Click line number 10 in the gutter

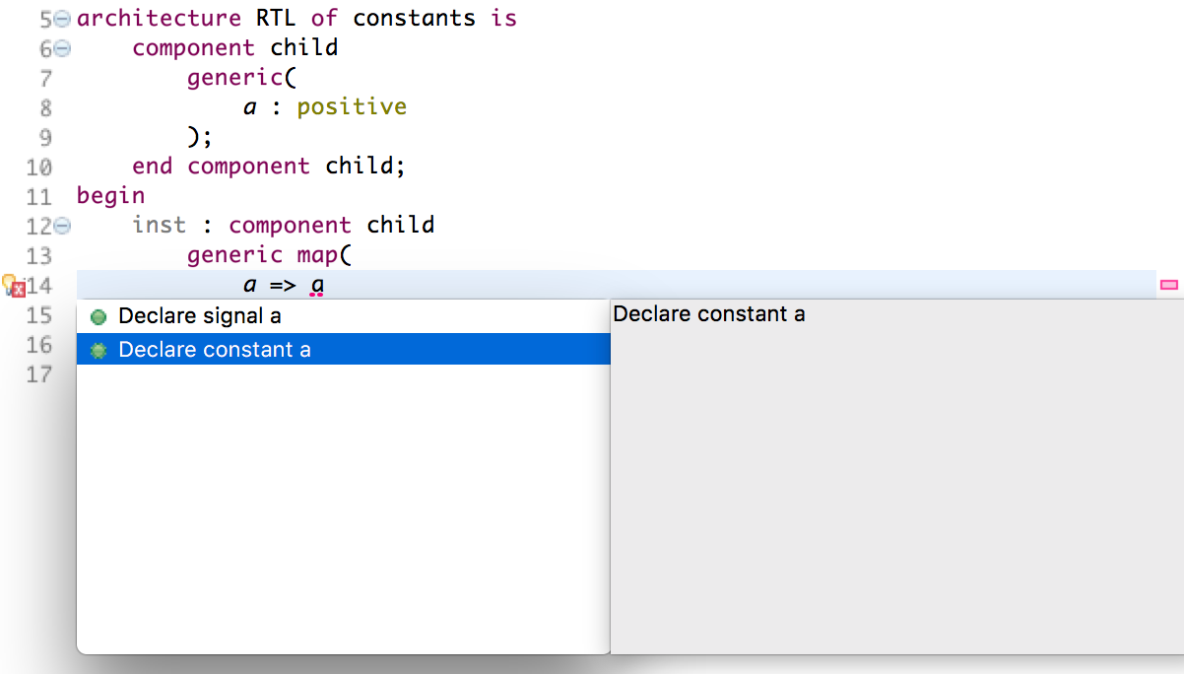pyautogui.click(x=38, y=168)
